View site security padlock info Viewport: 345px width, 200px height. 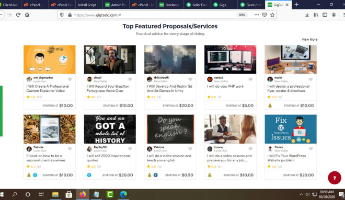point(70,15)
